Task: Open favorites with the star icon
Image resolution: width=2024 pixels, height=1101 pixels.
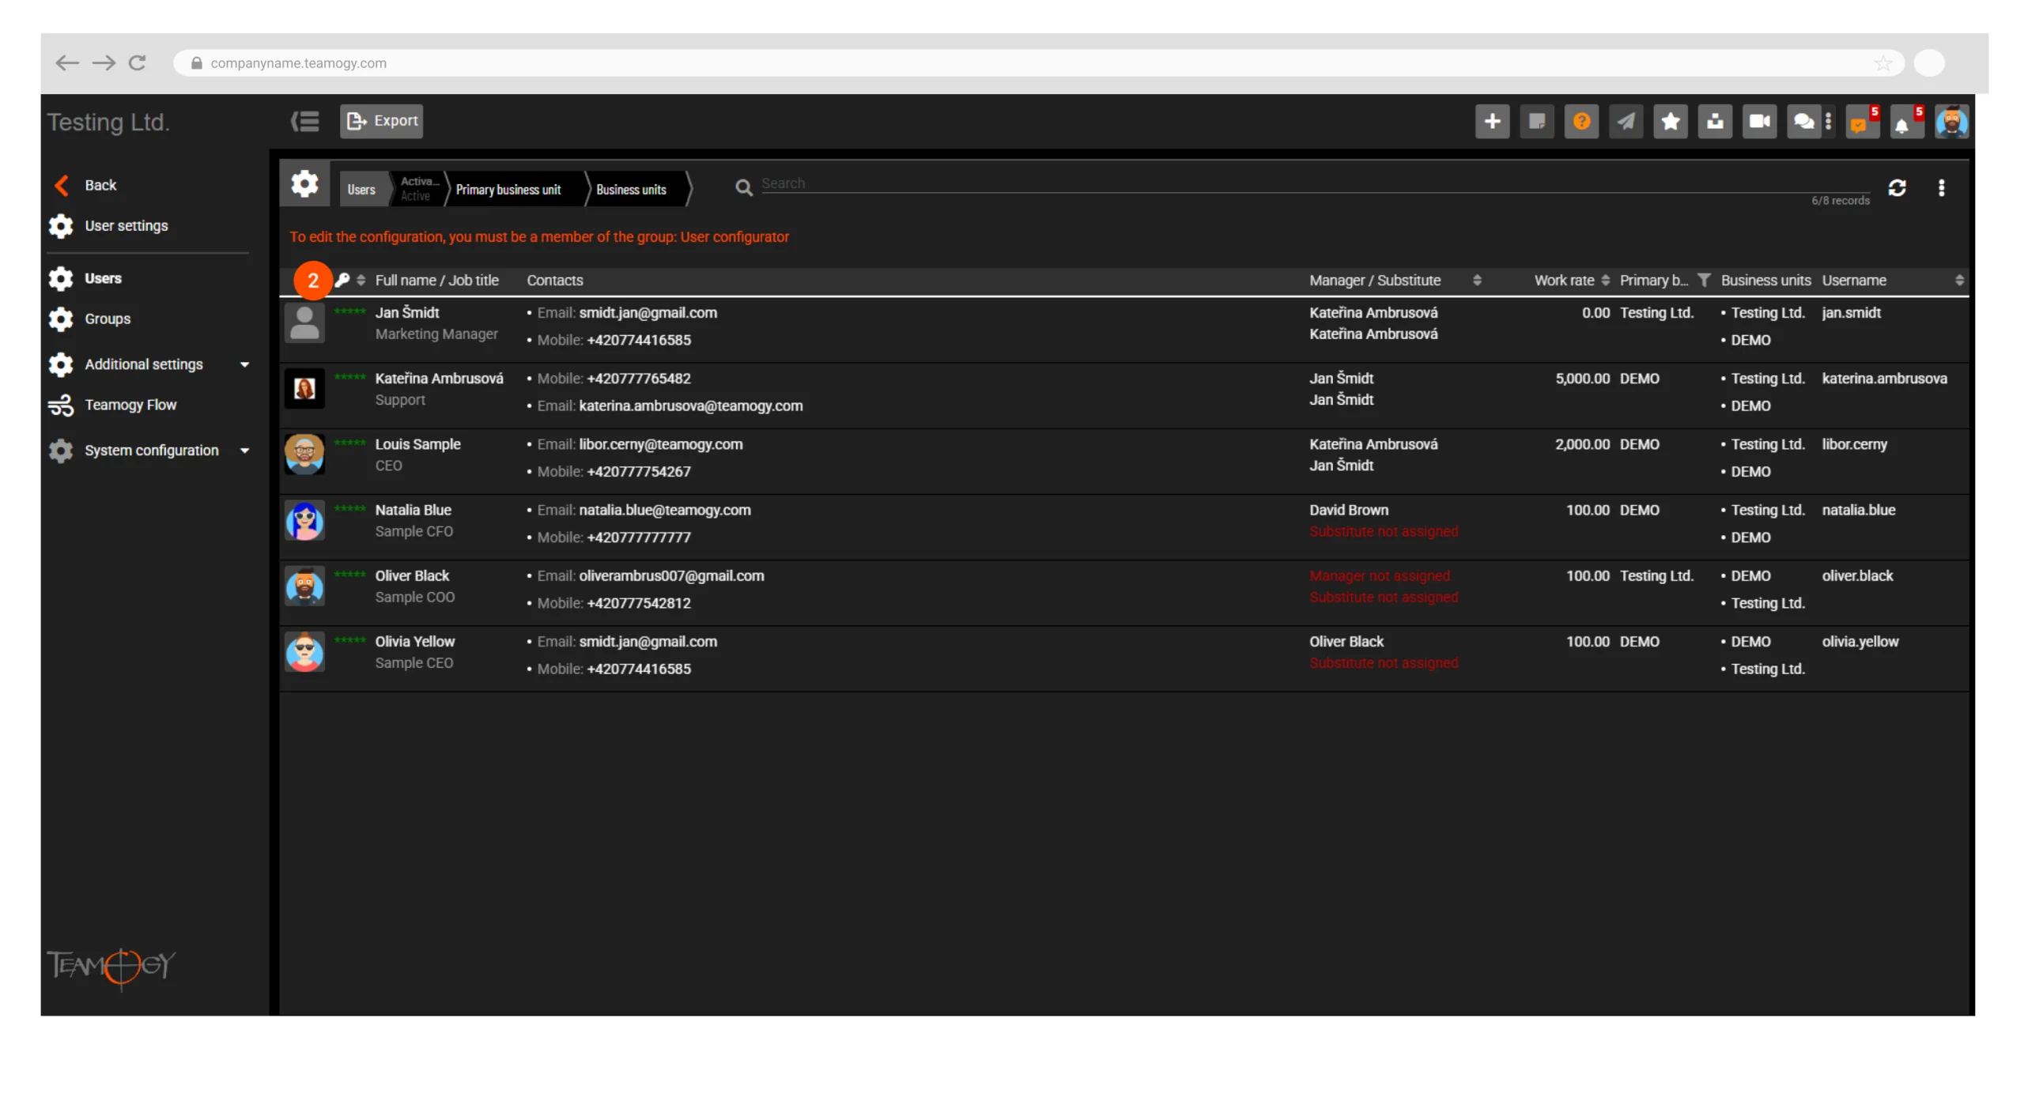Action: coord(1670,122)
